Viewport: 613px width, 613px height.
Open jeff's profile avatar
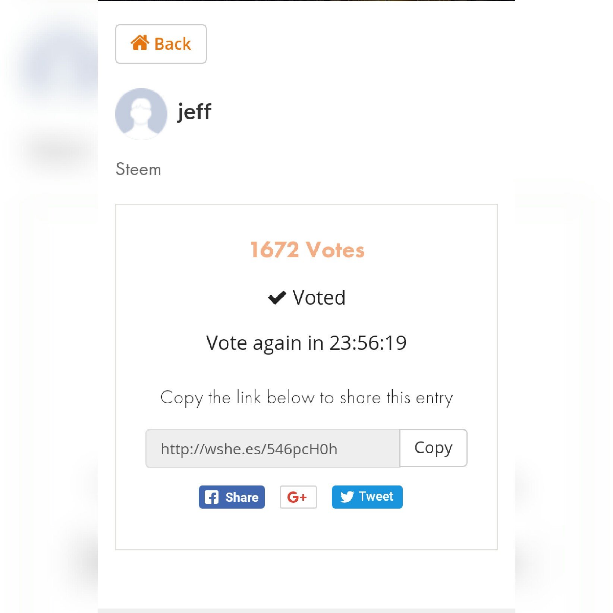(141, 114)
